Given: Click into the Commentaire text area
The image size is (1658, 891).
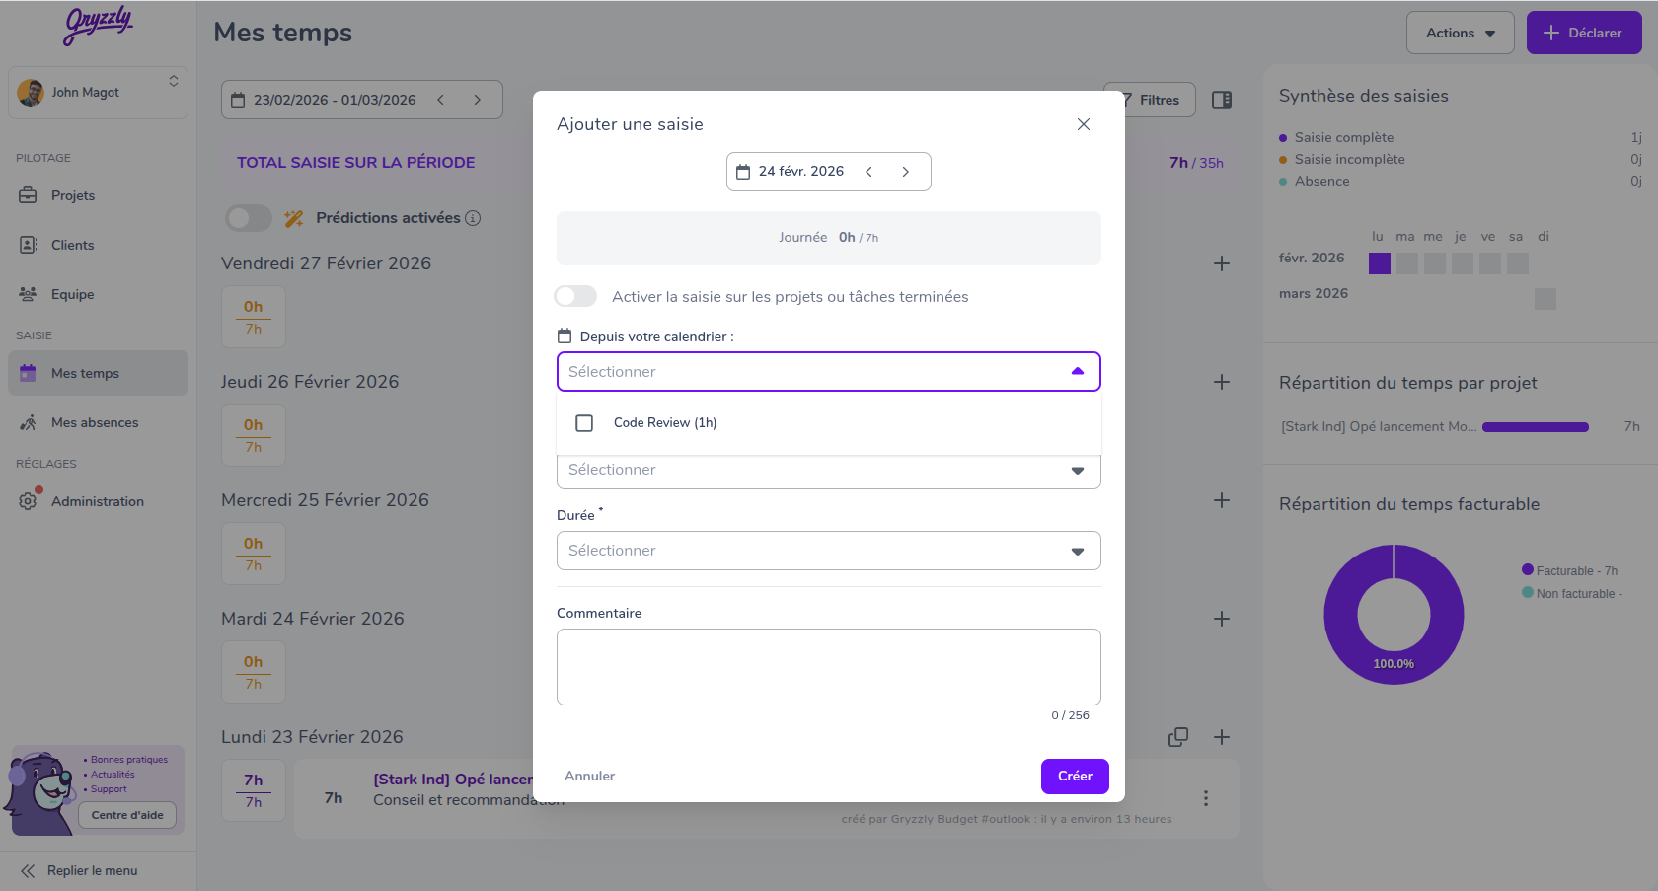Looking at the screenshot, I should [828, 667].
